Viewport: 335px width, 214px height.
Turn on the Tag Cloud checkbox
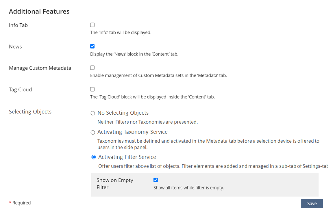[x=92, y=90]
